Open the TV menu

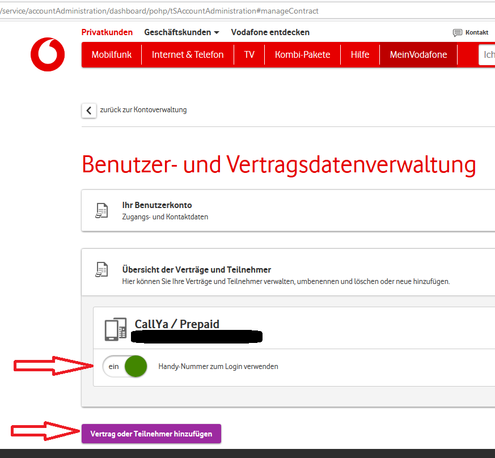[x=249, y=54]
